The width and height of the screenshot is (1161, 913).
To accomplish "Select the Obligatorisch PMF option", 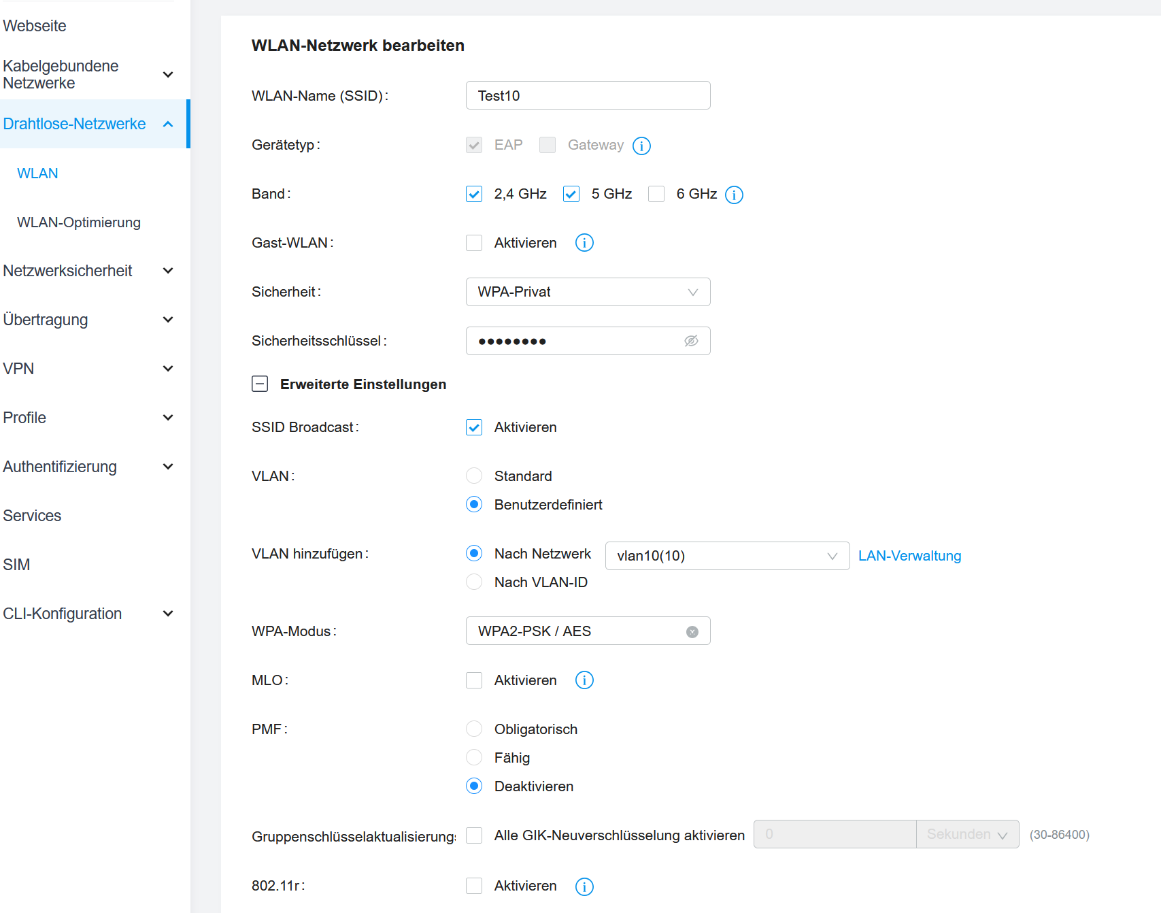I will click(474, 729).
